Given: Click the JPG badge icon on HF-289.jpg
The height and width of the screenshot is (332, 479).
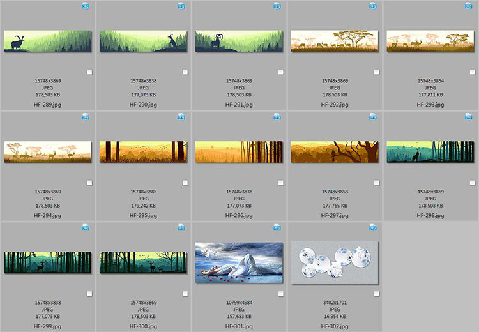Looking at the screenshot, I should pos(86,6).
